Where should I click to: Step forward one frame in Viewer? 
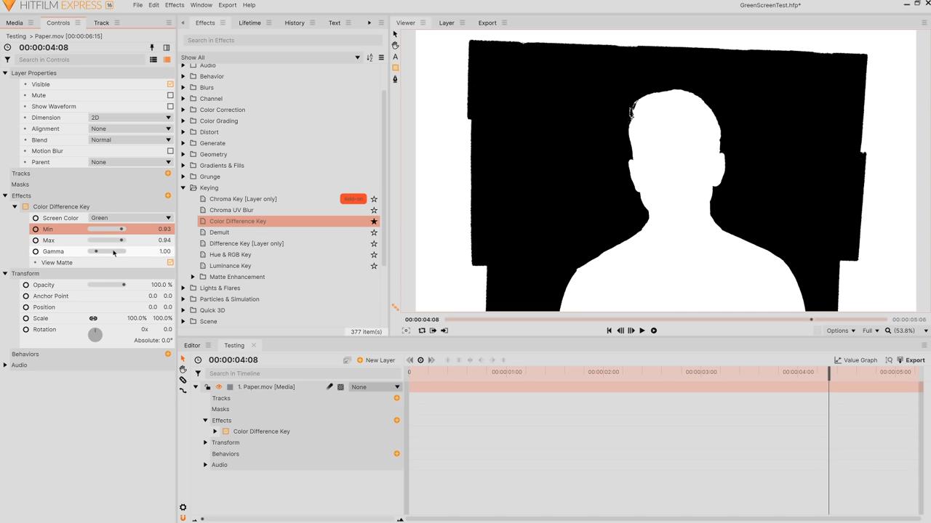[x=631, y=331]
